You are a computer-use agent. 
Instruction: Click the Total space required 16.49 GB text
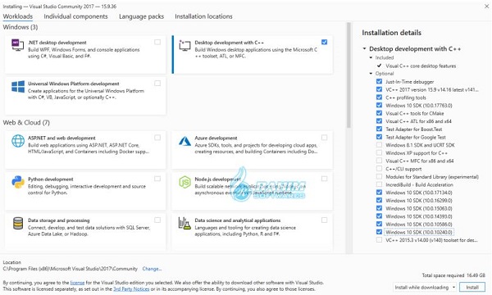click(x=453, y=275)
